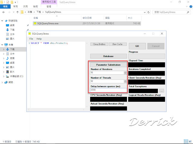Open the Parameter Substitution dialog
This screenshot has height=144, width=193.
[108, 65]
